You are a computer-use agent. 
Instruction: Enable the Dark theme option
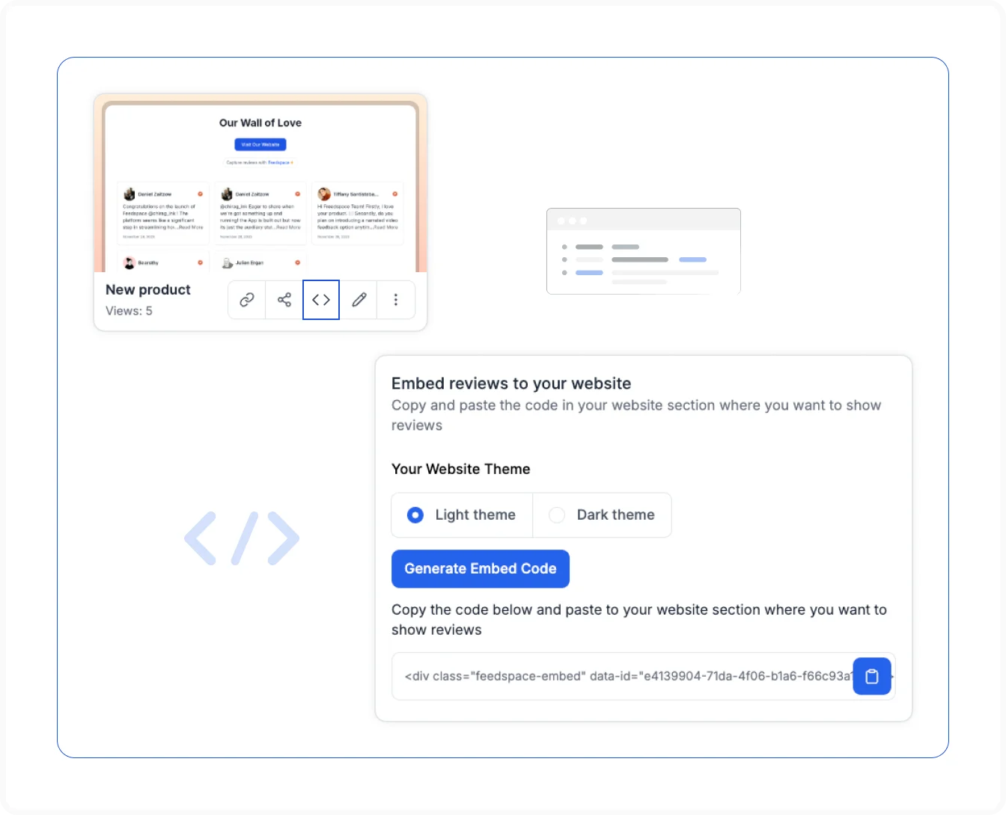point(557,515)
